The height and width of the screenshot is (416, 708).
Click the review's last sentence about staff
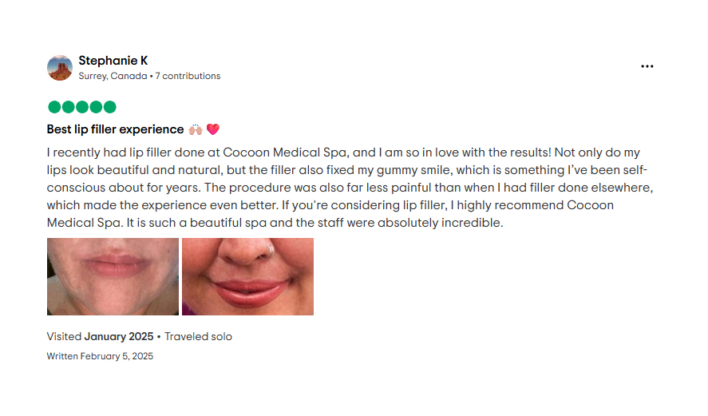[314, 223]
